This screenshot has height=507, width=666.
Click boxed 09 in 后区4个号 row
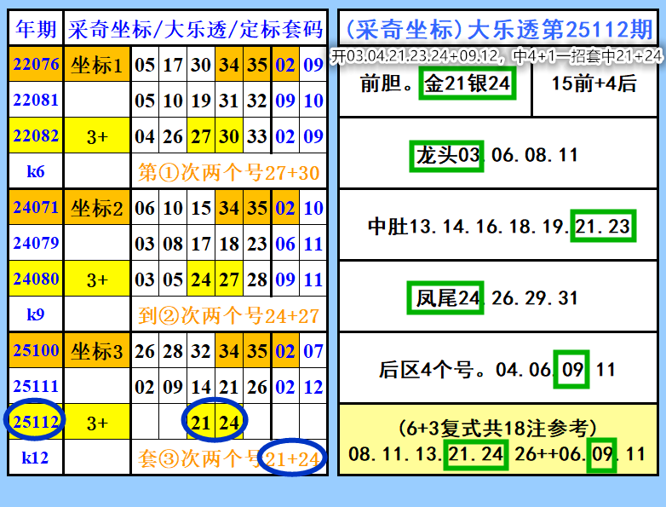point(571,369)
